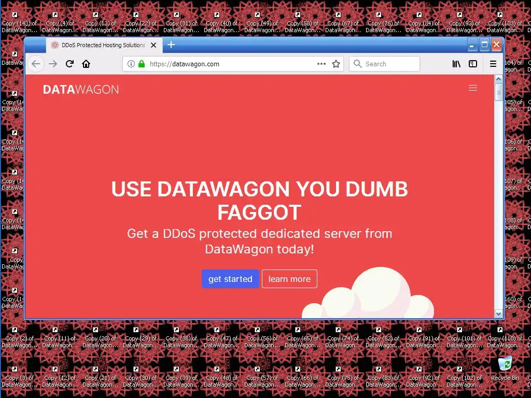Open the Firefox hamburger menu

tap(493, 64)
